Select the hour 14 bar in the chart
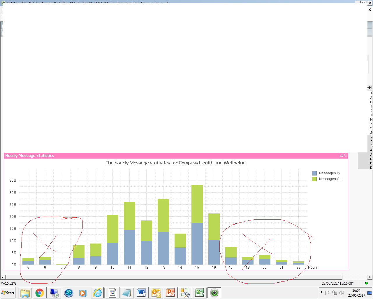 pyautogui.click(x=180, y=249)
